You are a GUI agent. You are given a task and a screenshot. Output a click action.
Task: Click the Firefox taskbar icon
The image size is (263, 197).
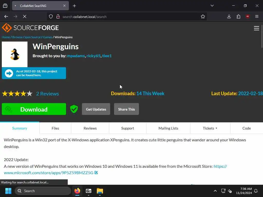pyautogui.click(x=77, y=191)
